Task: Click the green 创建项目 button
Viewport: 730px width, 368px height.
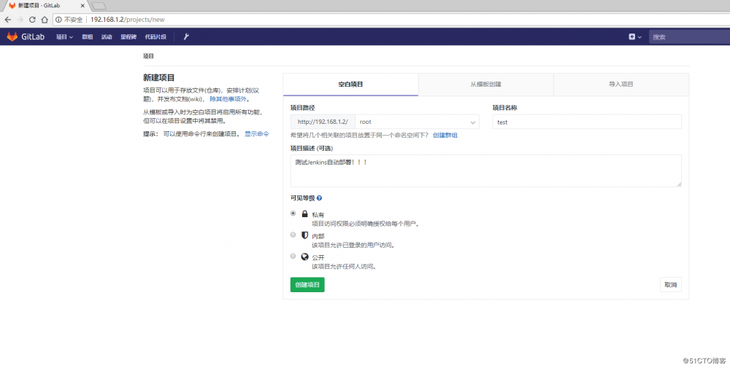Action: (307, 285)
